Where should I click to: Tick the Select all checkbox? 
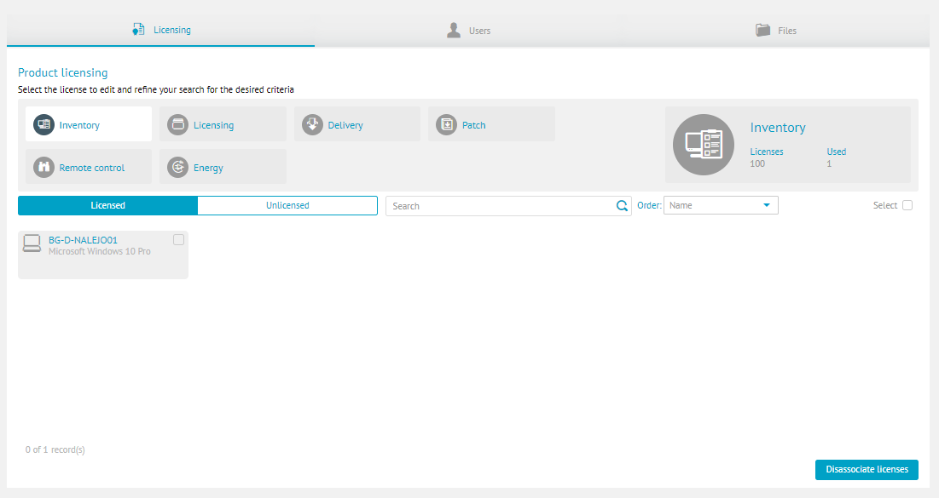(907, 205)
